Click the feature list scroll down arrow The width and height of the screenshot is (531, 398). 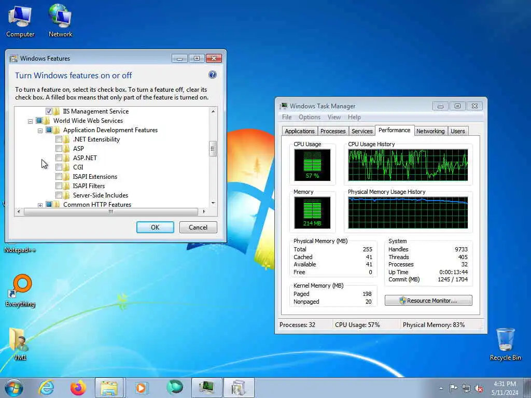pos(213,203)
